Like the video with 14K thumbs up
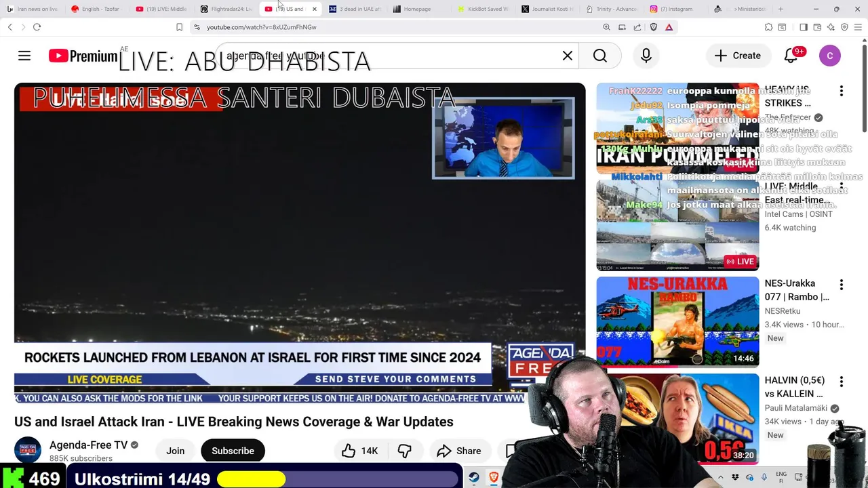868x488 pixels. point(359,451)
